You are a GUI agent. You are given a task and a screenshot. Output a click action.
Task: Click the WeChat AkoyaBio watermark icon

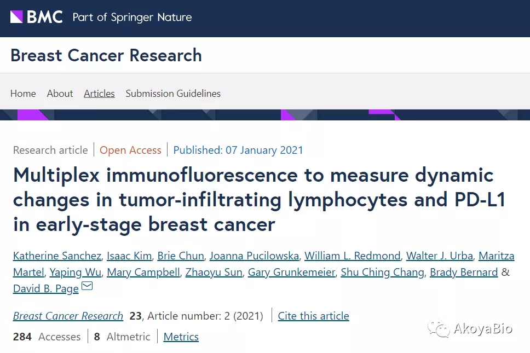pyautogui.click(x=439, y=328)
